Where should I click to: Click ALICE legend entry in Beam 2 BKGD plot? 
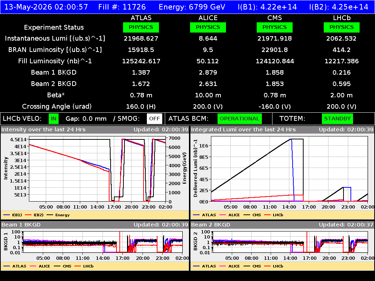point(230,266)
